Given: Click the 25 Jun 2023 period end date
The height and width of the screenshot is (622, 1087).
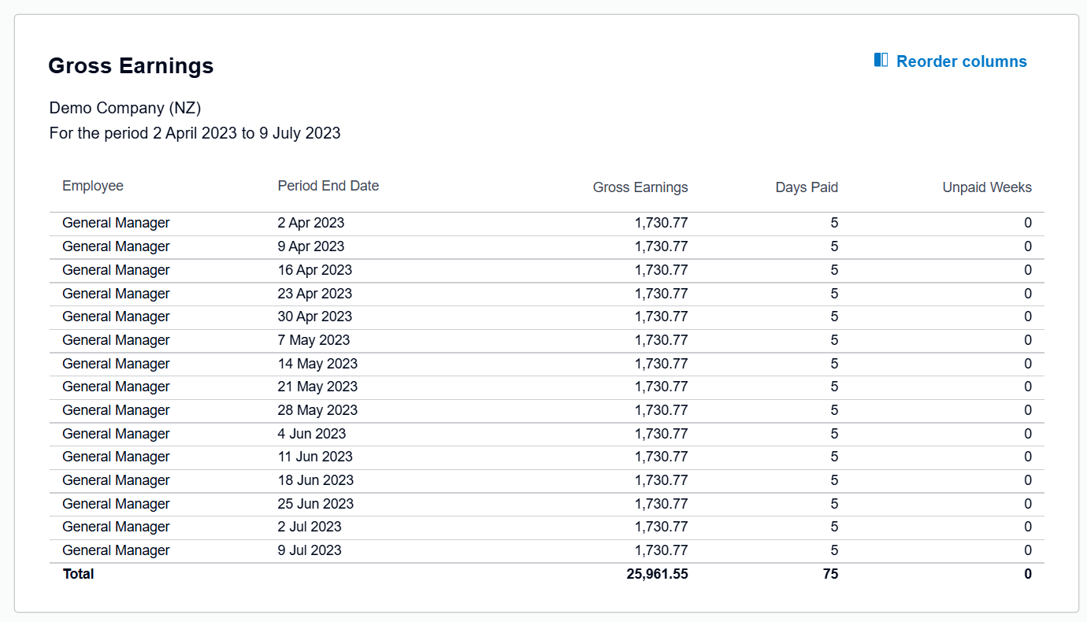Looking at the screenshot, I should pyautogui.click(x=316, y=504).
